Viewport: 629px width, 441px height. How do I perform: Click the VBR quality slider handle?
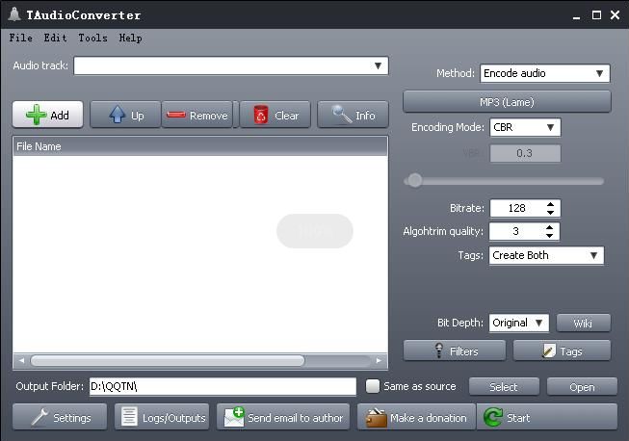click(415, 180)
